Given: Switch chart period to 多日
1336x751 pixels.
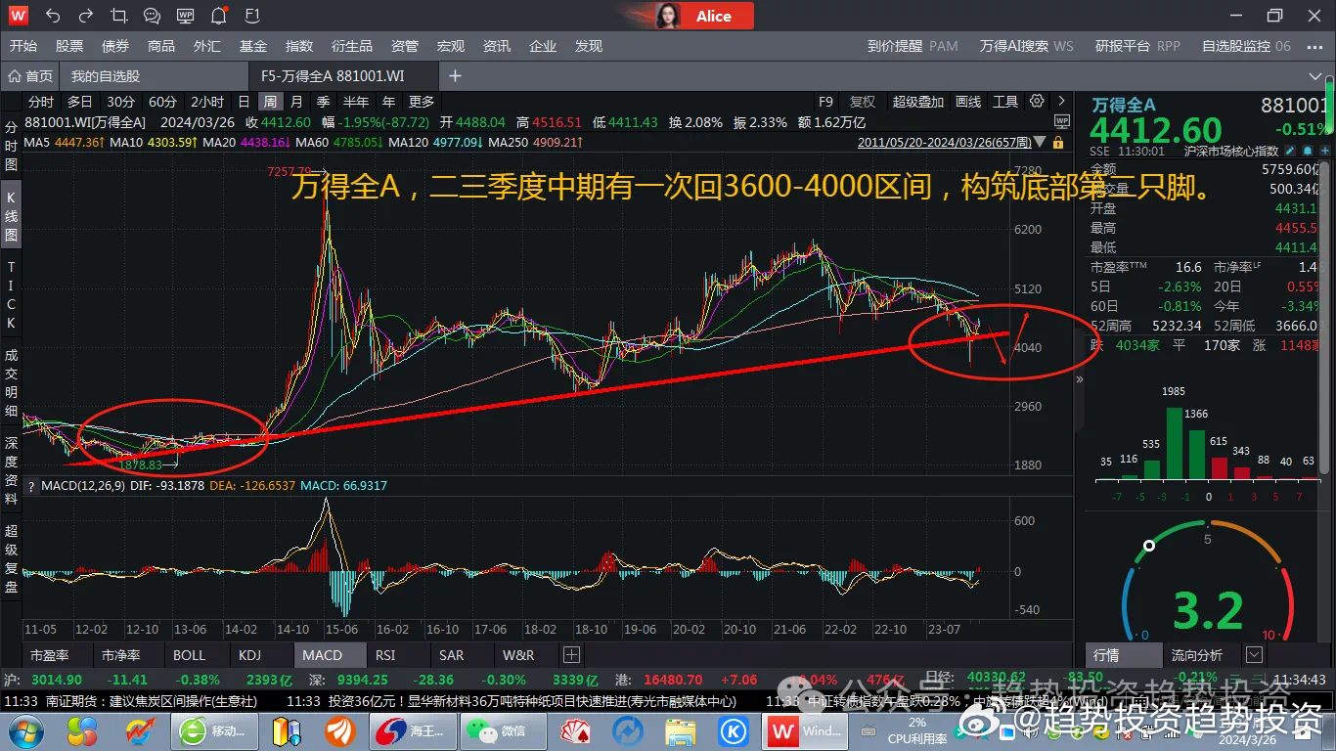Looking at the screenshot, I should 80,102.
